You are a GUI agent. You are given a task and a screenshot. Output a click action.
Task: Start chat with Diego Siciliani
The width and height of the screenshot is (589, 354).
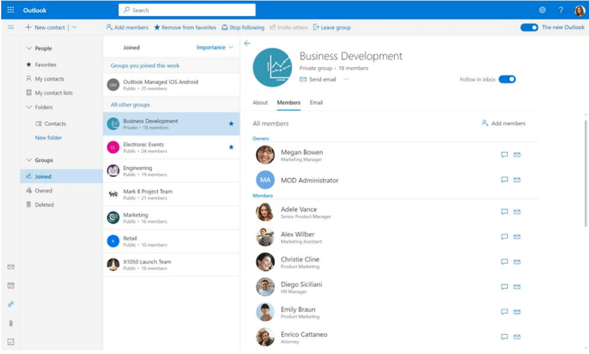tap(505, 287)
